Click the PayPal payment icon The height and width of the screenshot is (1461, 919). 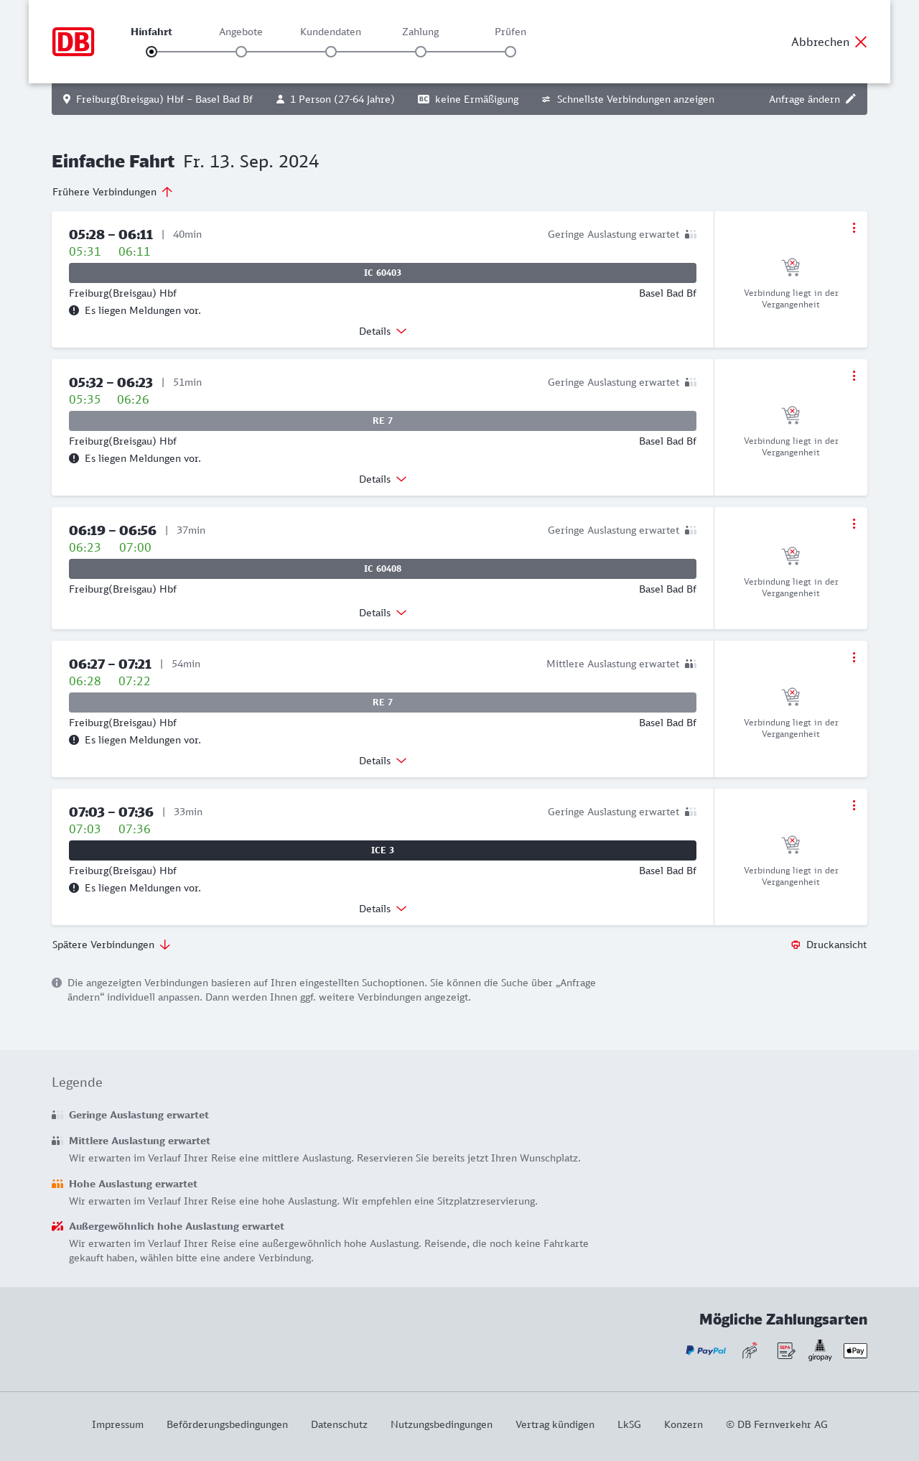[x=706, y=1351]
